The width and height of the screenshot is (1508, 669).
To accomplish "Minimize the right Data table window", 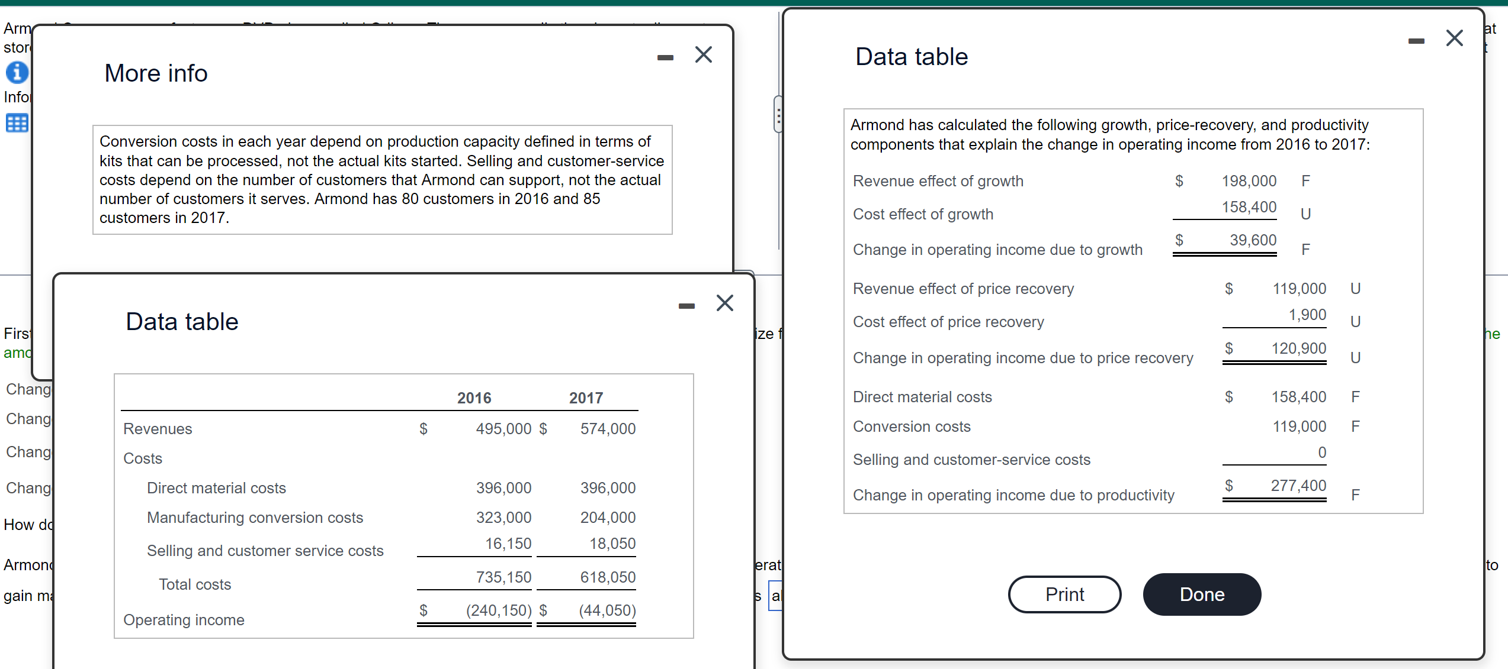I will click(x=1416, y=40).
